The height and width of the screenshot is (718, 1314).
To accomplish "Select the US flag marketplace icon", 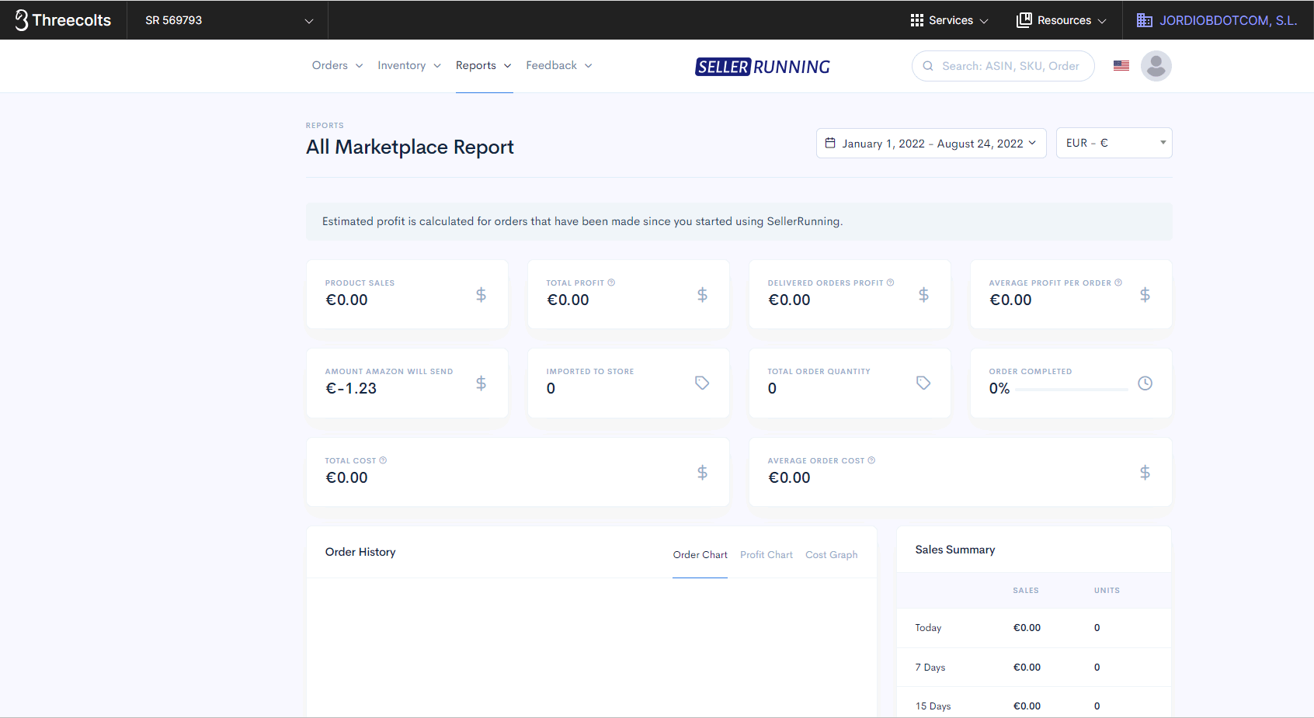I will 1121,66.
